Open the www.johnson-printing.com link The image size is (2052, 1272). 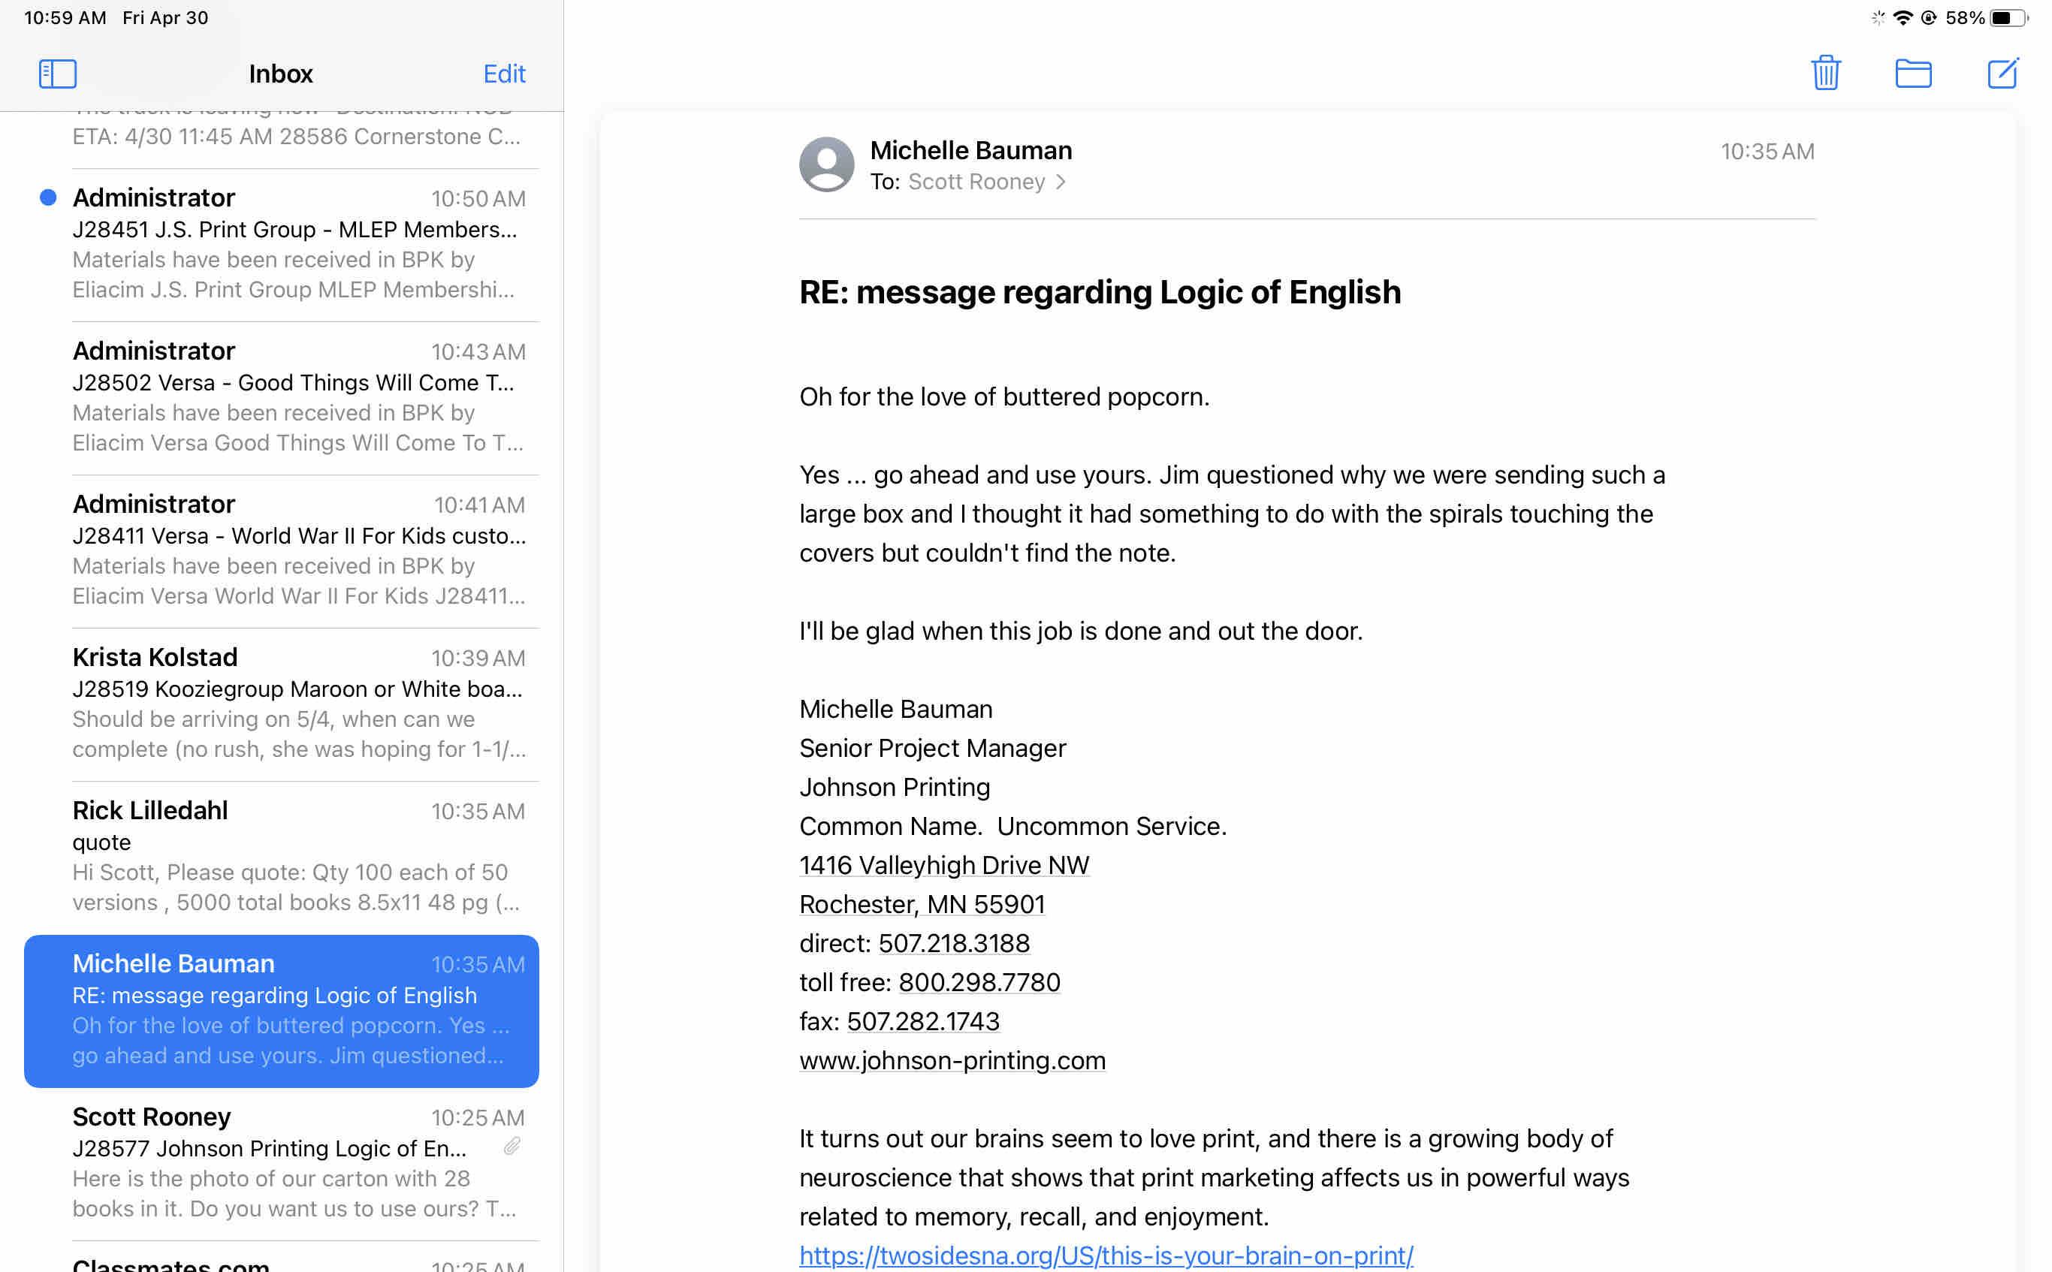pyautogui.click(x=952, y=1060)
